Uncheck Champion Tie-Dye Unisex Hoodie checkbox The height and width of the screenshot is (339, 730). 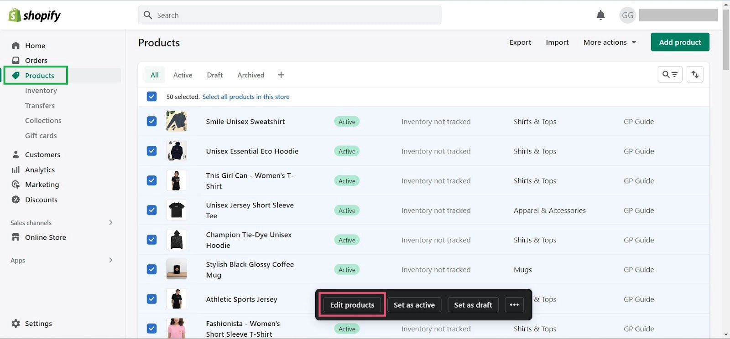coord(152,240)
